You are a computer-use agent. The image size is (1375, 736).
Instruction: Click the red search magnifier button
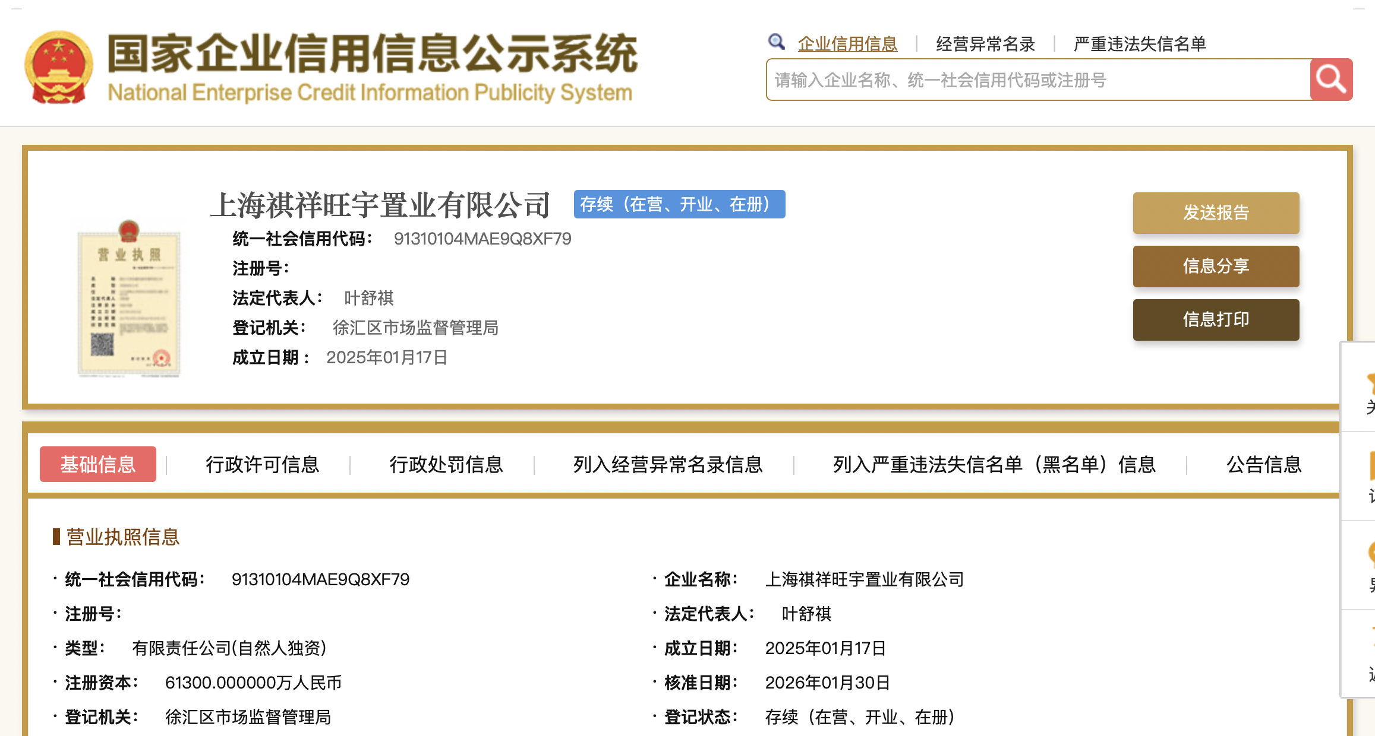pos(1330,80)
